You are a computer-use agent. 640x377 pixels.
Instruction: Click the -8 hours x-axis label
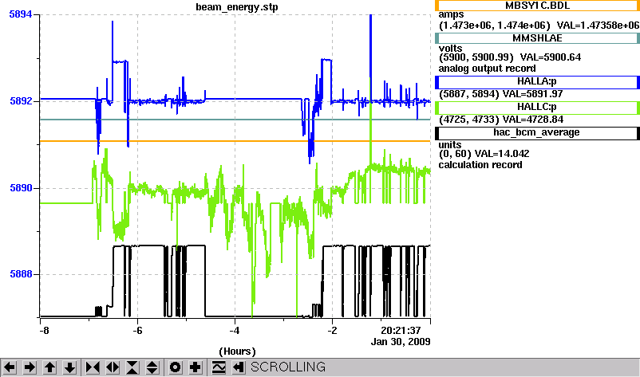click(x=44, y=331)
